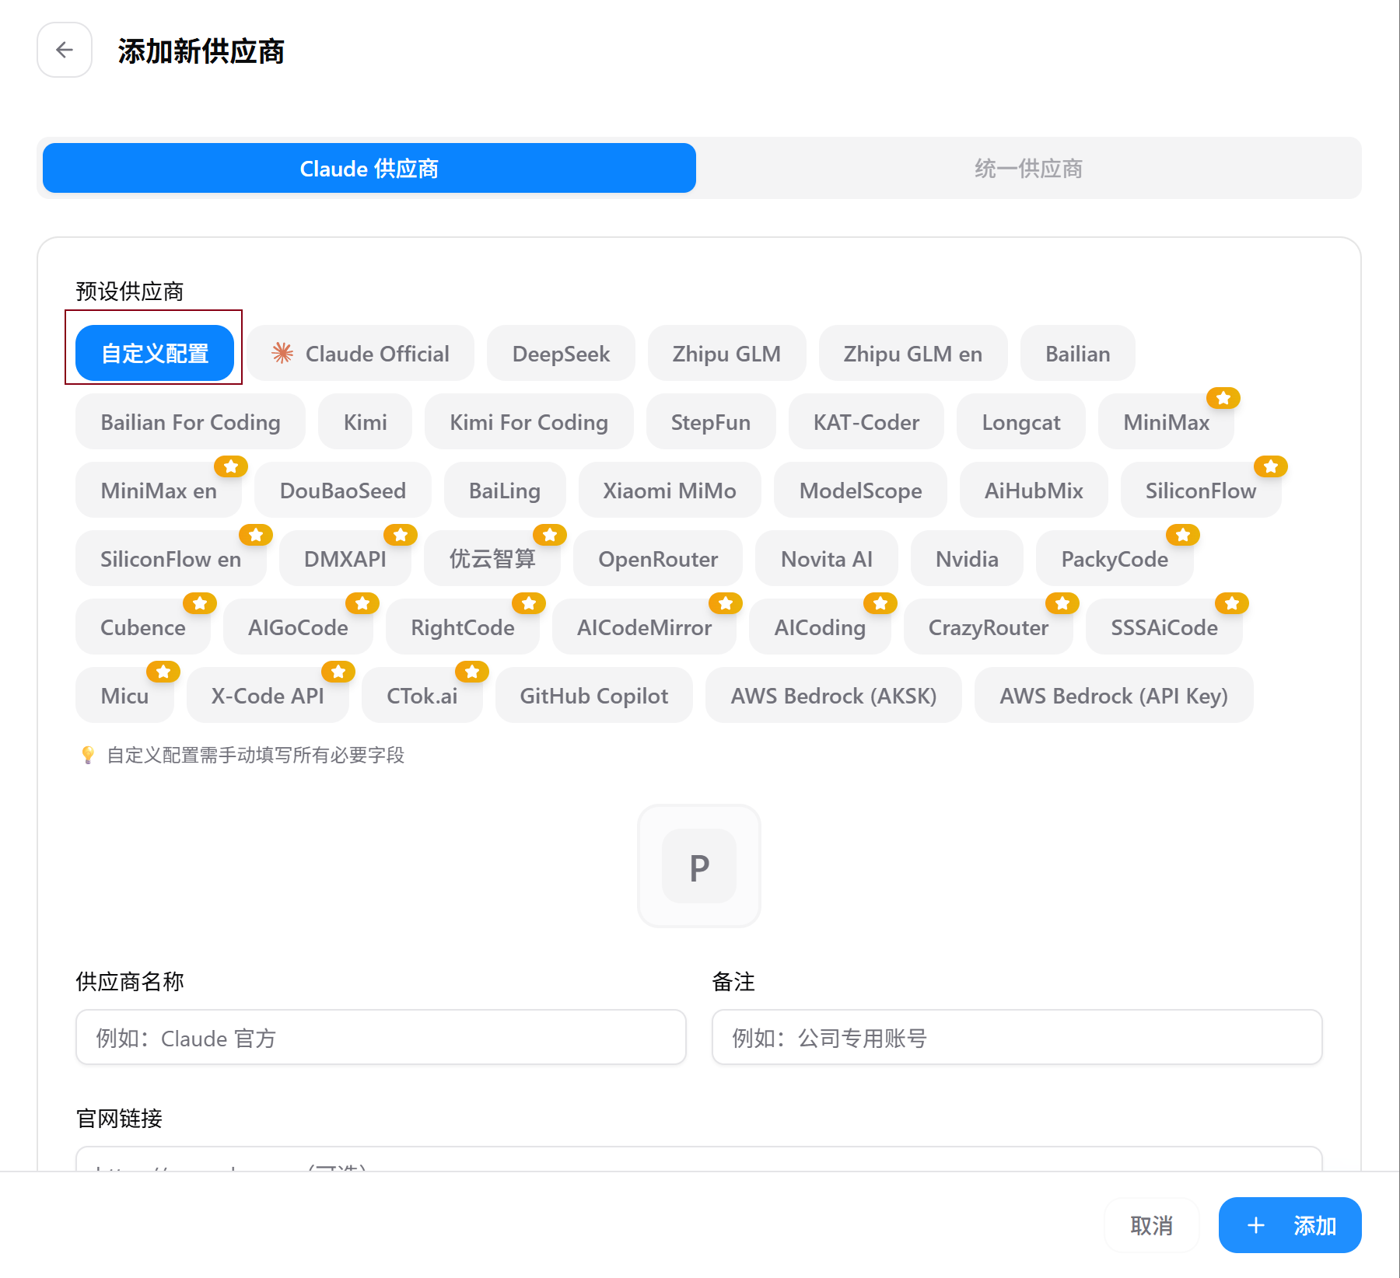Click the star badge on SiliconFlow preset
Viewport: 1400px width, 1278px height.
pos(1270,466)
